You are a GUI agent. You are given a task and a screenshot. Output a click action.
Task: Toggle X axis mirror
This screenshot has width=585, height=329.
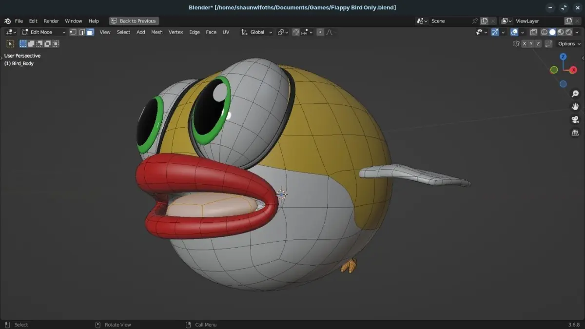click(x=525, y=44)
